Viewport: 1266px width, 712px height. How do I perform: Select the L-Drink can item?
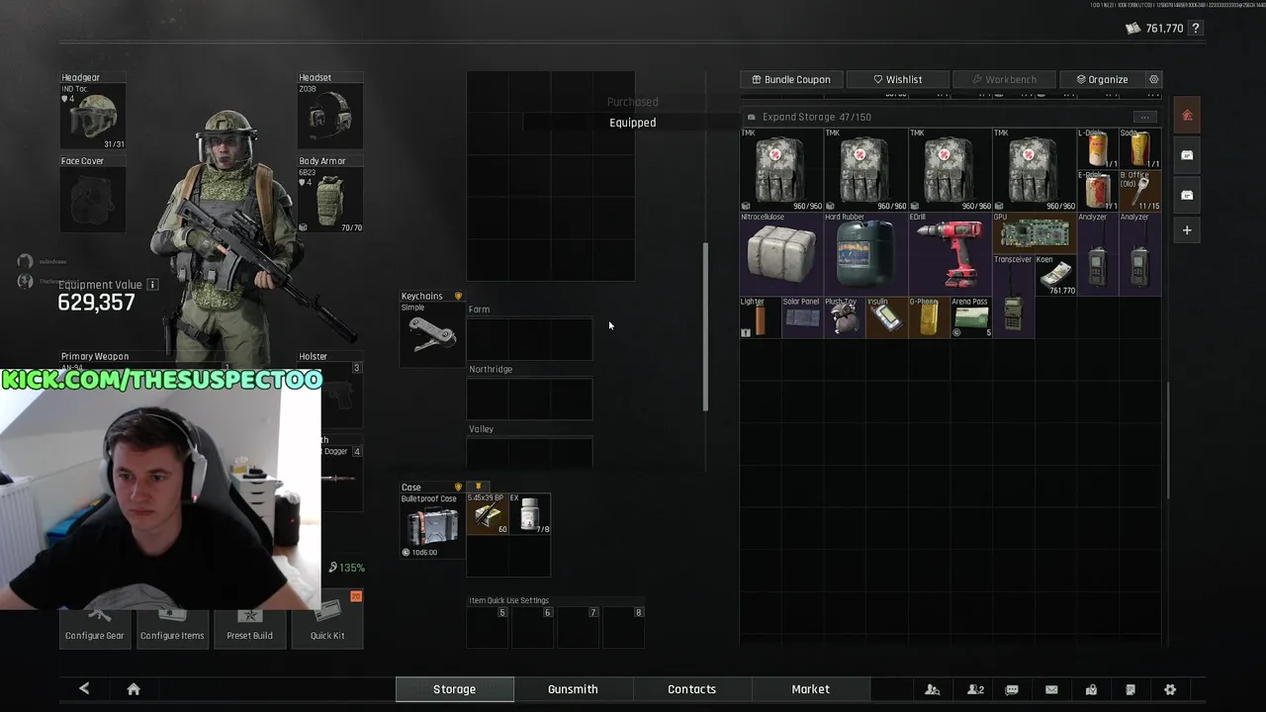[1097, 148]
